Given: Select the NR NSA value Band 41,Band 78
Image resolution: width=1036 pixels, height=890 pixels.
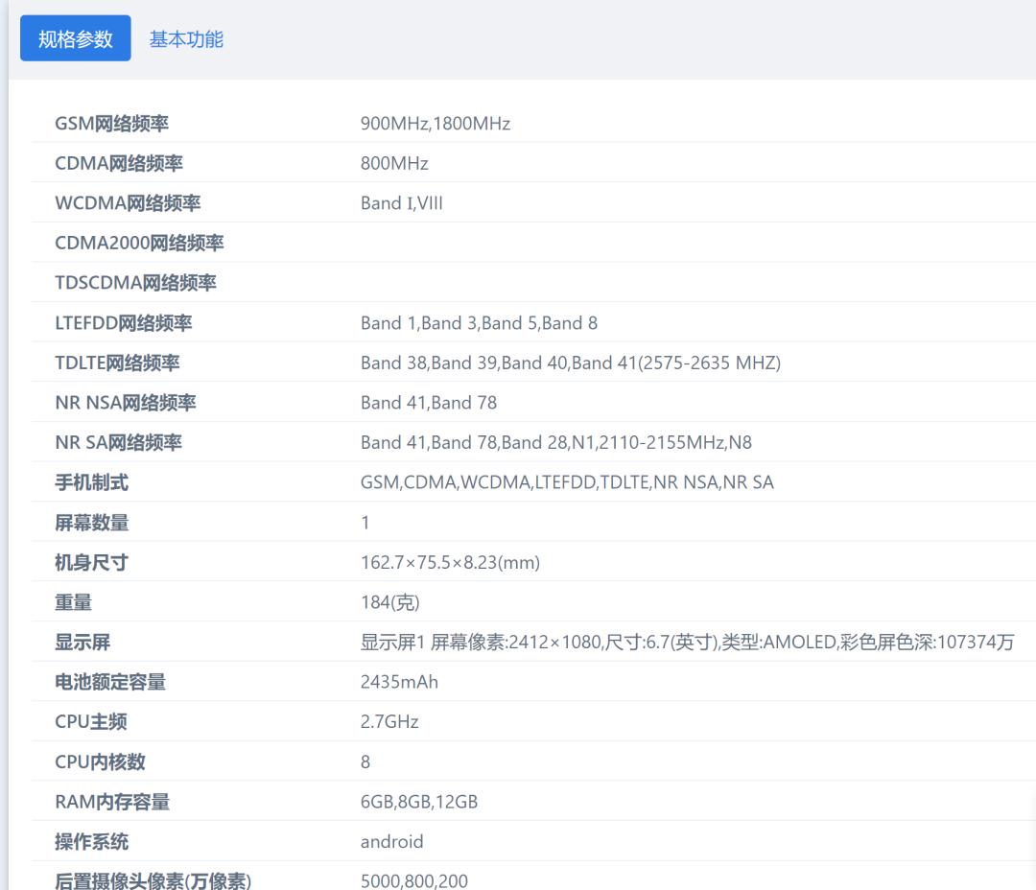Looking at the screenshot, I should coord(428,402).
